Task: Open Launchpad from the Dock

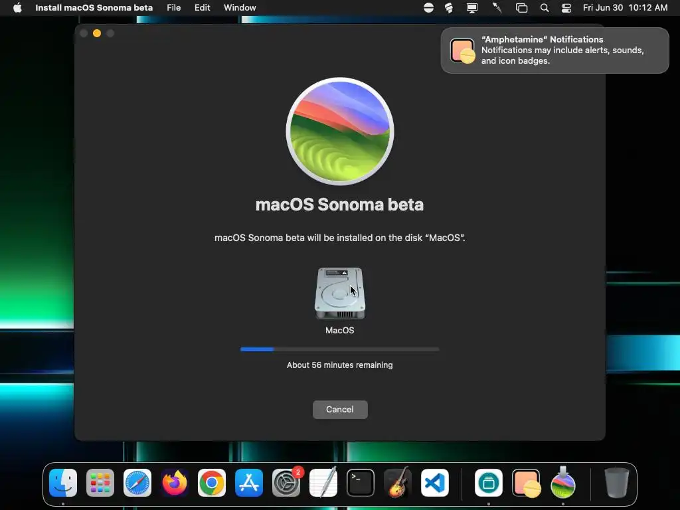Action: tap(100, 483)
